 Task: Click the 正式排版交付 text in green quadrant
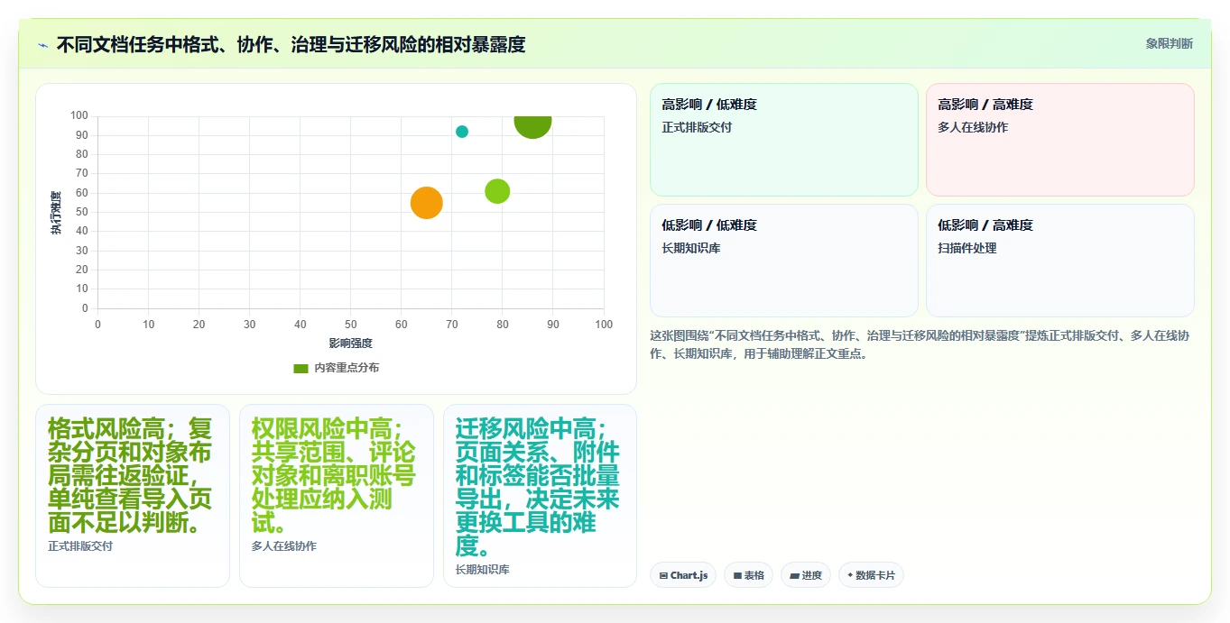point(697,127)
